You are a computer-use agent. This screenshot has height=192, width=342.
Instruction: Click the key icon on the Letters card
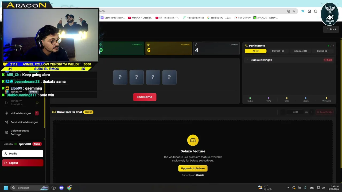click(196, 45)
